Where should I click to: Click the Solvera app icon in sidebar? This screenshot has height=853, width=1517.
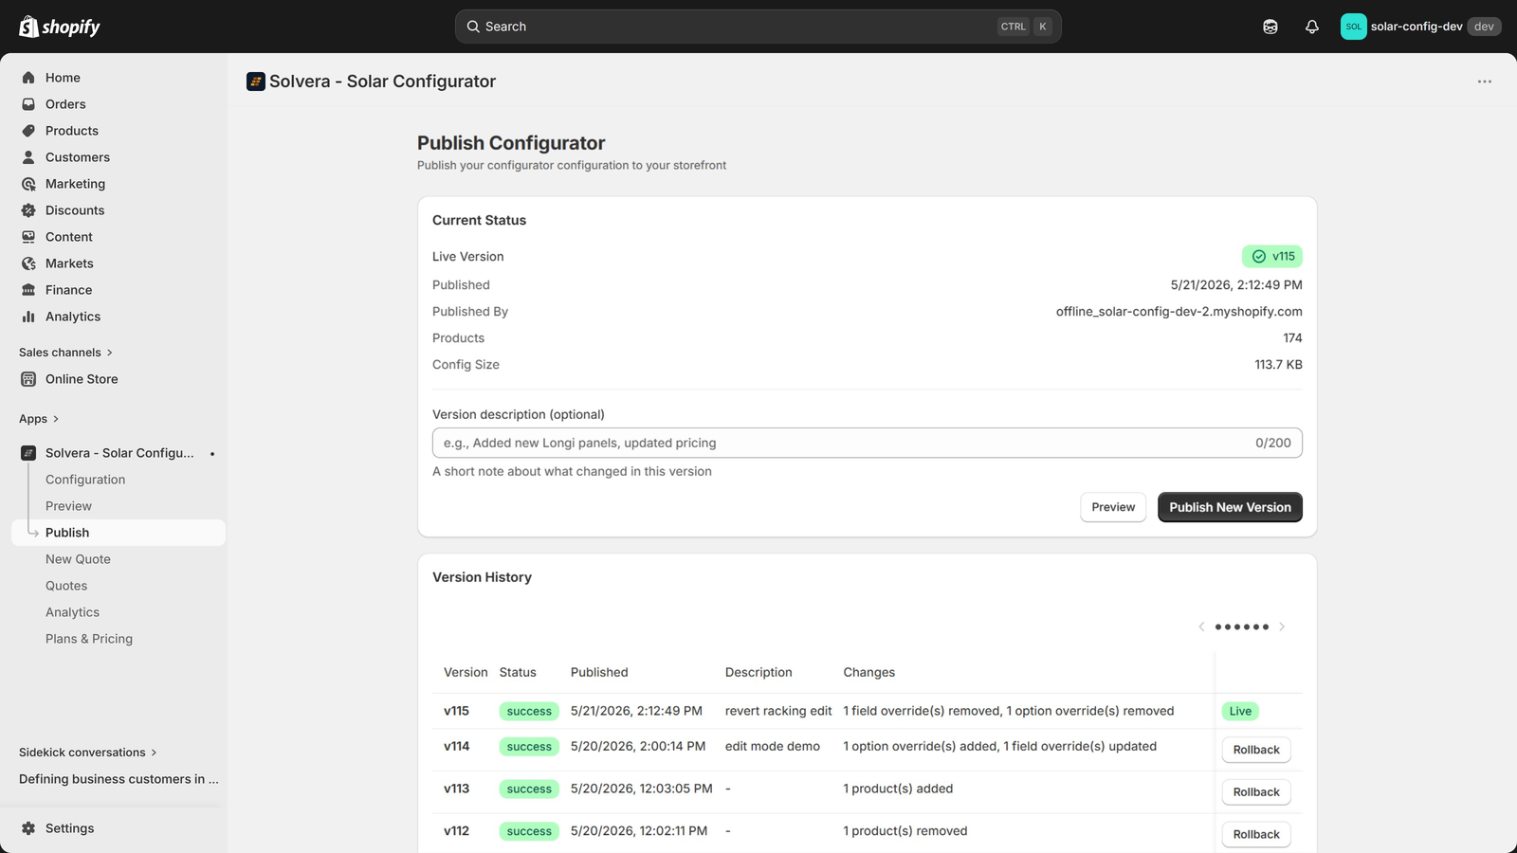click(x=28, y=453)
